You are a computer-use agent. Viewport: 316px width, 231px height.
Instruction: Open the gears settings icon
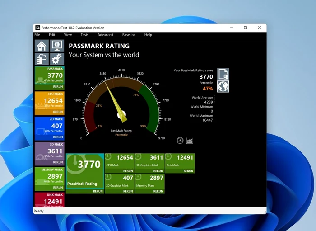pyautogui.click(x=57, y=59)
